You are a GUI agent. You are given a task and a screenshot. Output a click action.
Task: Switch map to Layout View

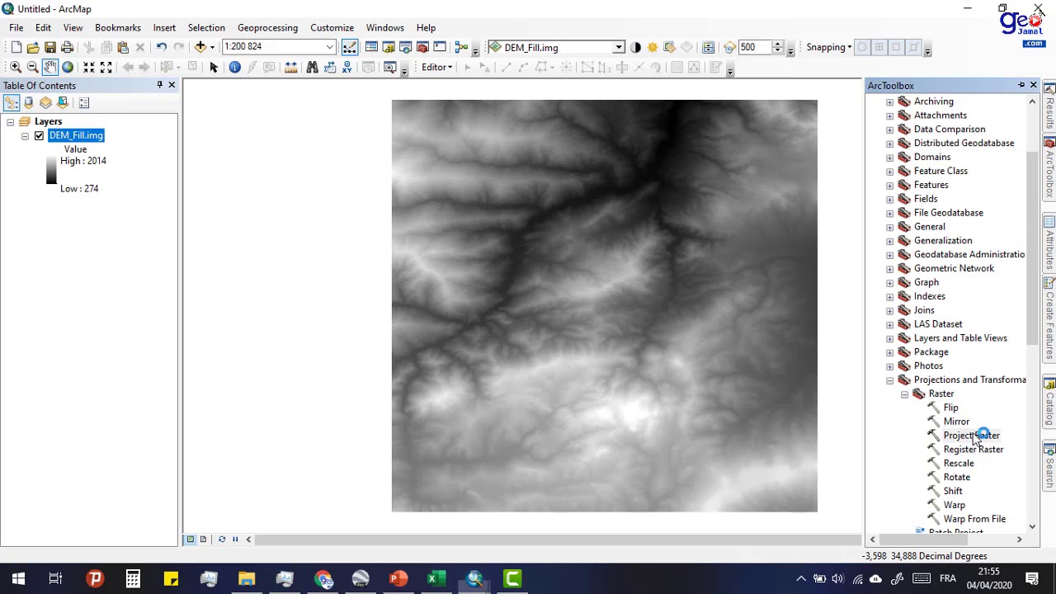pos(203,540)
